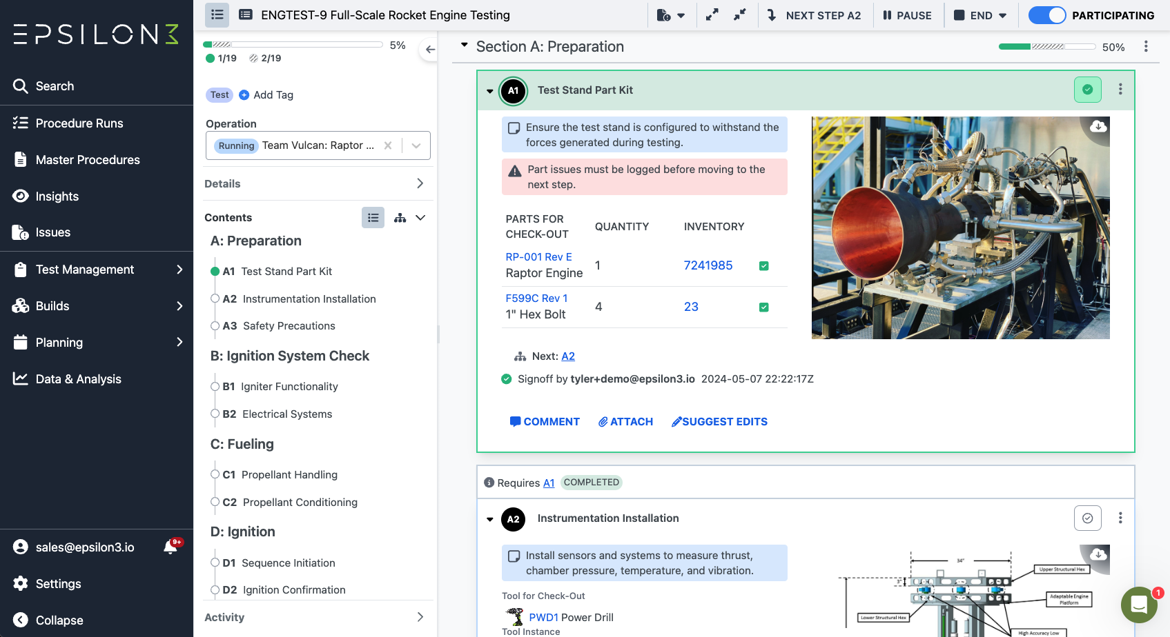This screenshot has width=1170, height=637.
Task: Expand the Details panel
Action: (420, 183)
